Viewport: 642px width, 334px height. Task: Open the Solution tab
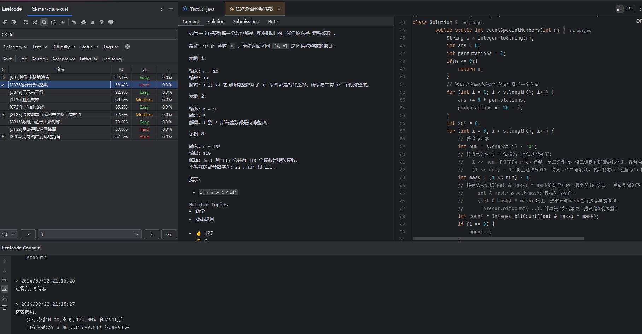click(x=216, y=22)
